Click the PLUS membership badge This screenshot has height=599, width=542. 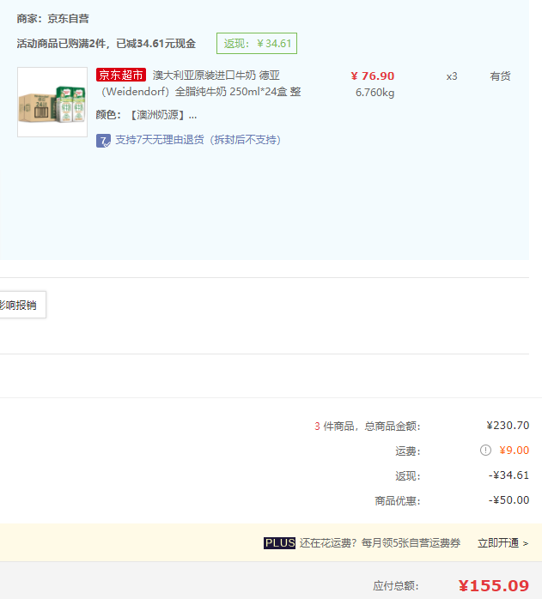pyautogui.click(x=279, y=543)
